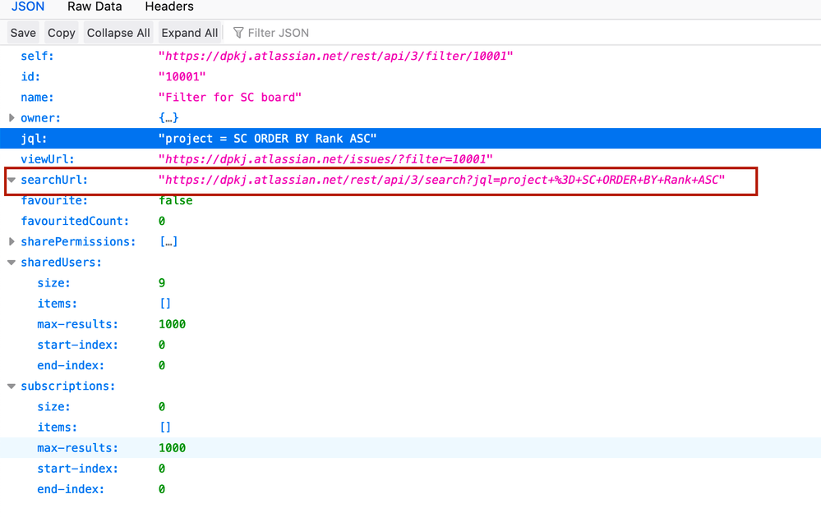The height and width of the screenshot is (517, 821).
Task: Click the sharePermissions collapsed array […]
Action: coord(168,241)
